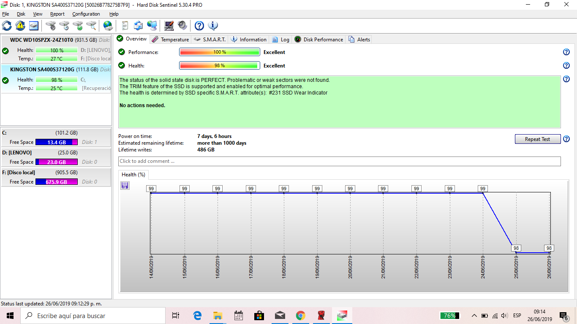Click F: [Disco local] free space 675.9 GB bar

click(57, 182)
